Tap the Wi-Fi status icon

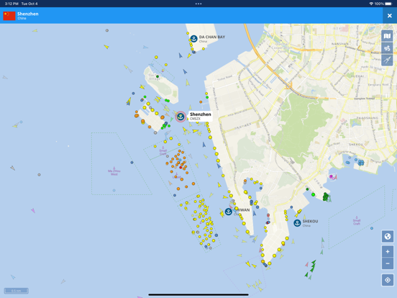pos(371,4)
